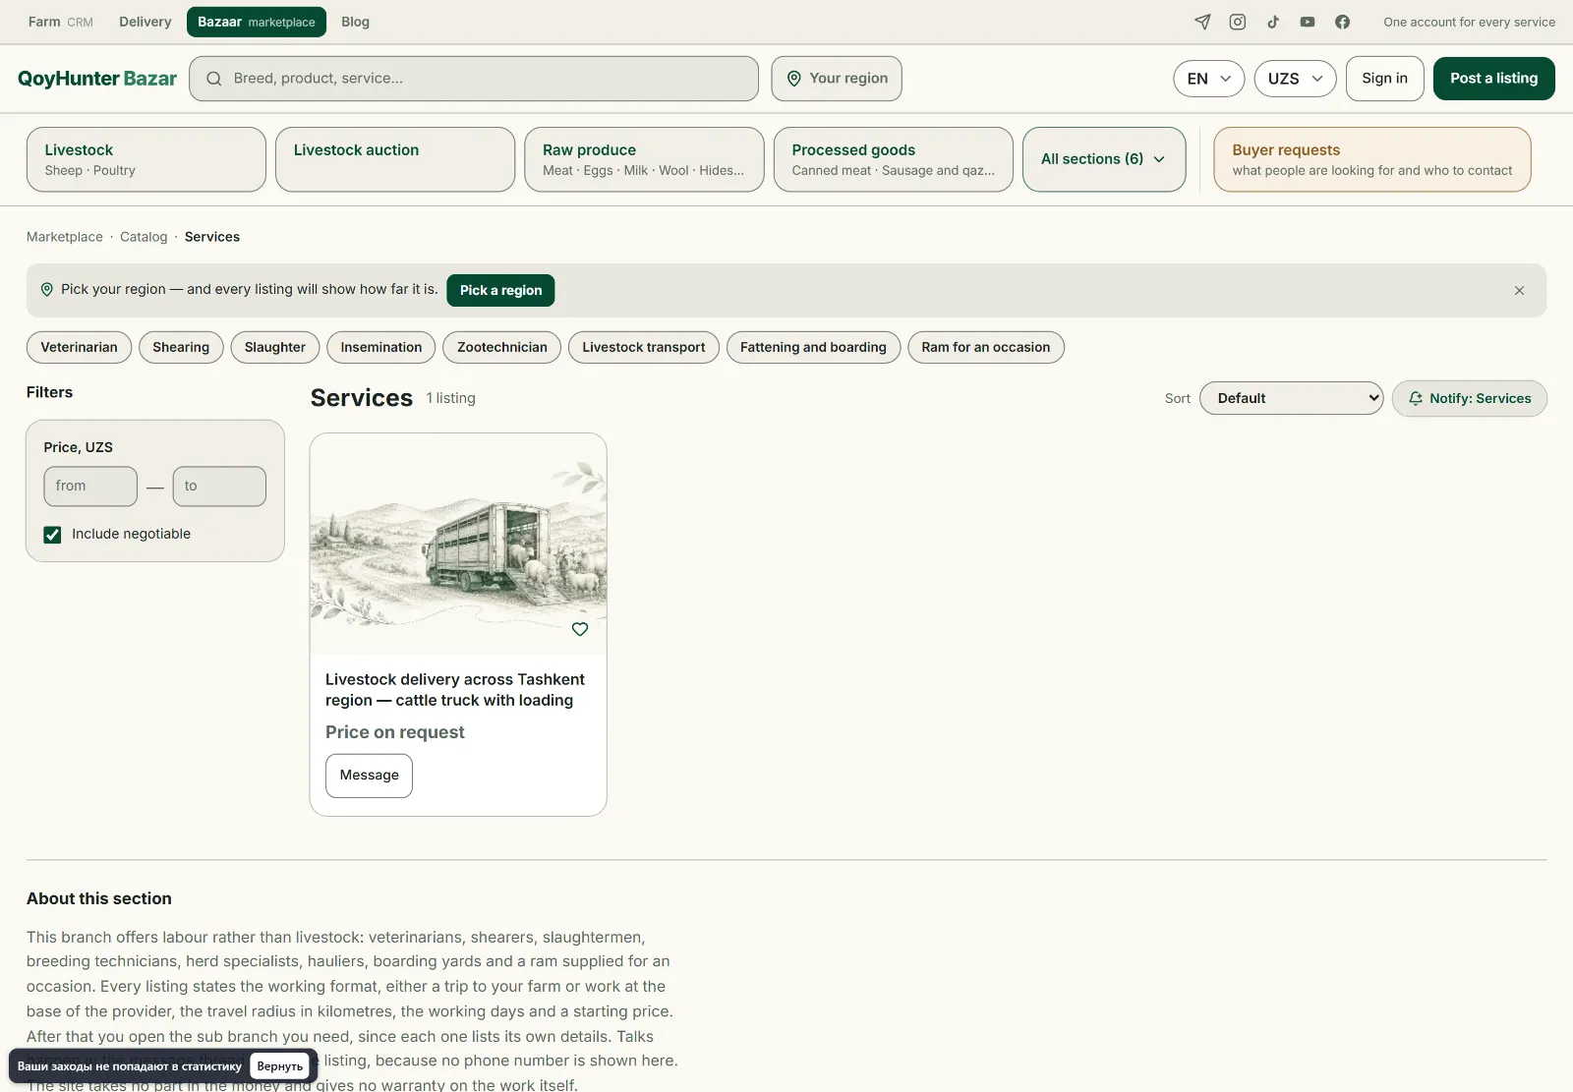
Task: Add the listing to favorites via the heart icon
Action: point(580,629)
